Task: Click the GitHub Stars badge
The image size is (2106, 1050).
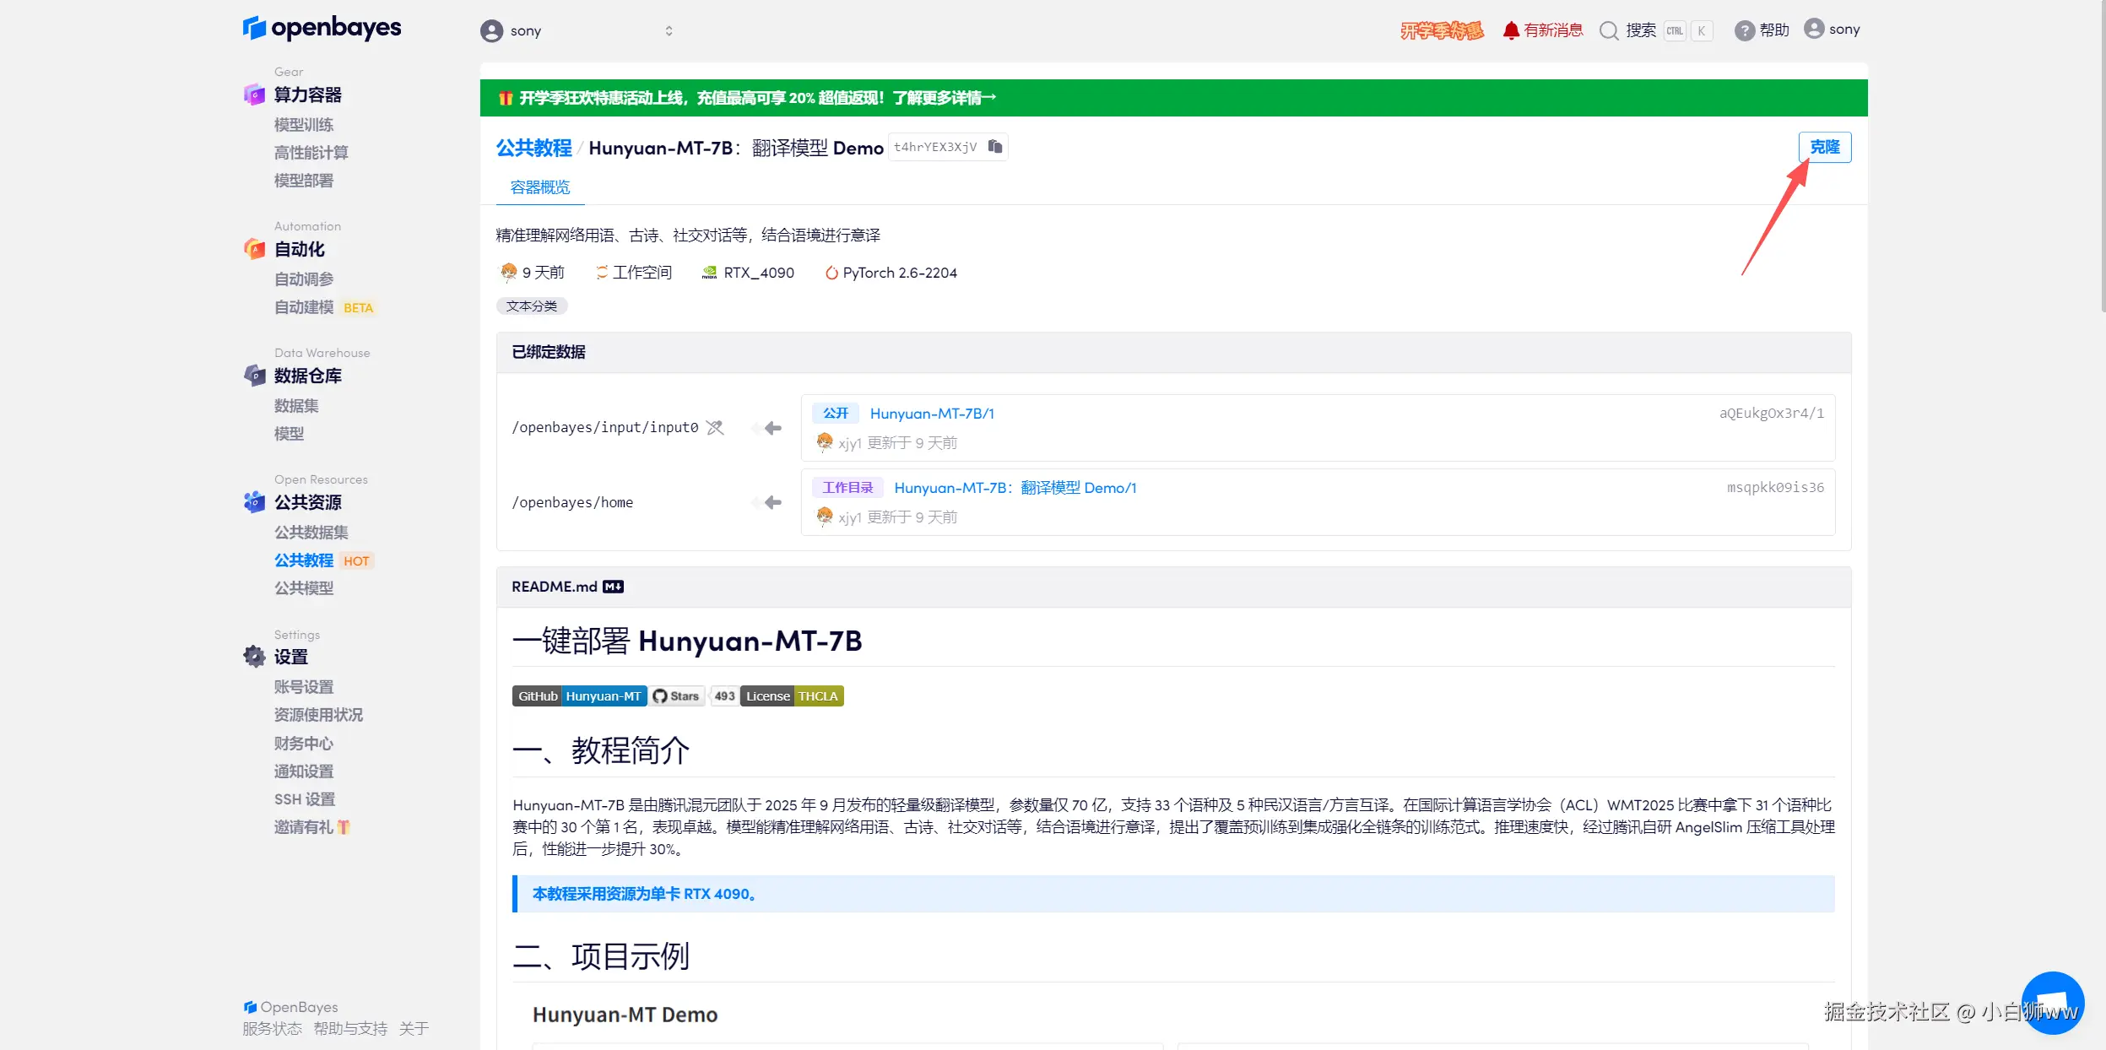Action: tap(677, 696)
